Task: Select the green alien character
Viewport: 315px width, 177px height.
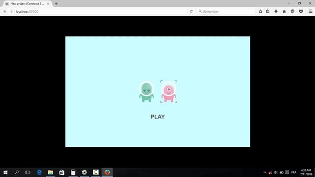Action: click(x=147, y=92)
